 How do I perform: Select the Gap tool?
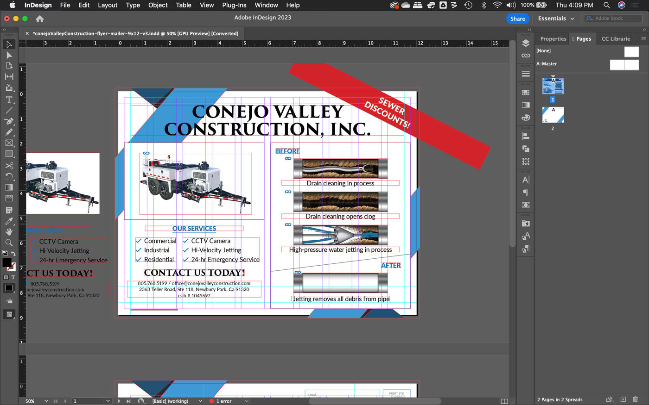click(9, 77)
